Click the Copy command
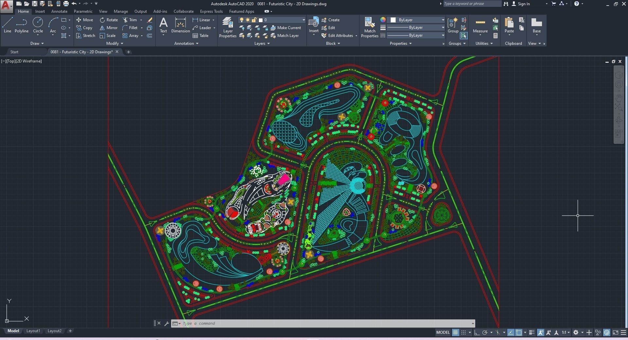The height and width of the screenshot is (340, 628). [84, 28]
